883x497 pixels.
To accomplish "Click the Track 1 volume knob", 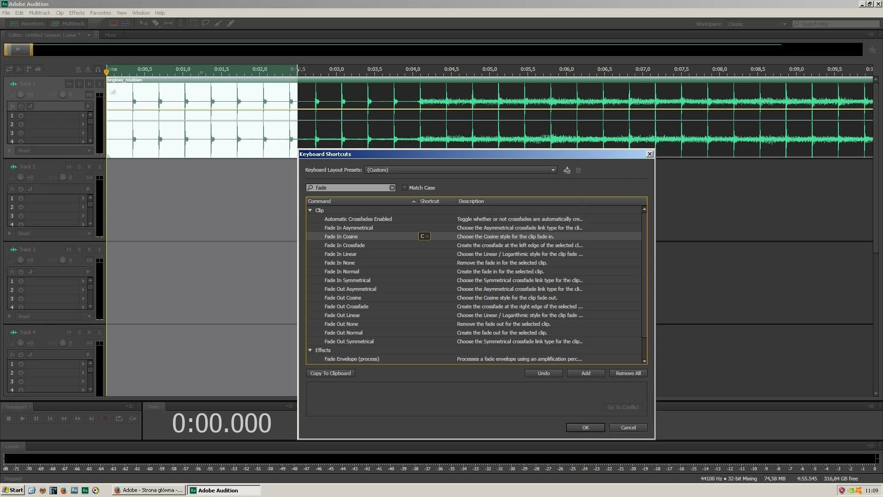I will (x=20, y=94).
